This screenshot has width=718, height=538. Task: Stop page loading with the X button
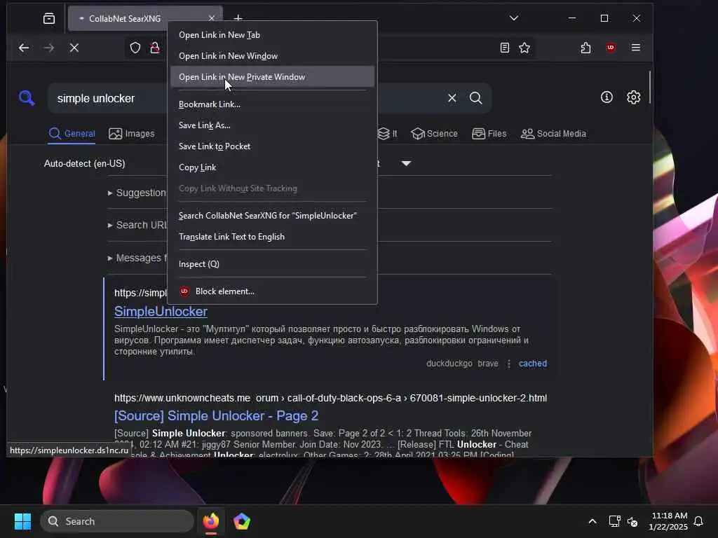pyautogui.click(x=74, y=48)
